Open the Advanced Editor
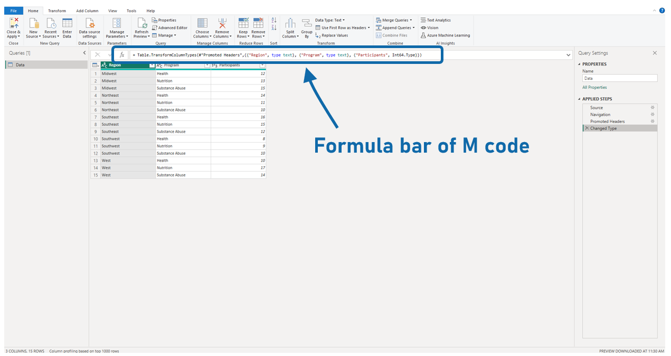 tap(169, 27)
